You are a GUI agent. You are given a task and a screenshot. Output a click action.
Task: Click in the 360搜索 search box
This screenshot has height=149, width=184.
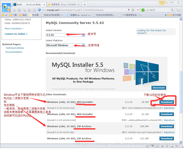click(x=158, y=10)
